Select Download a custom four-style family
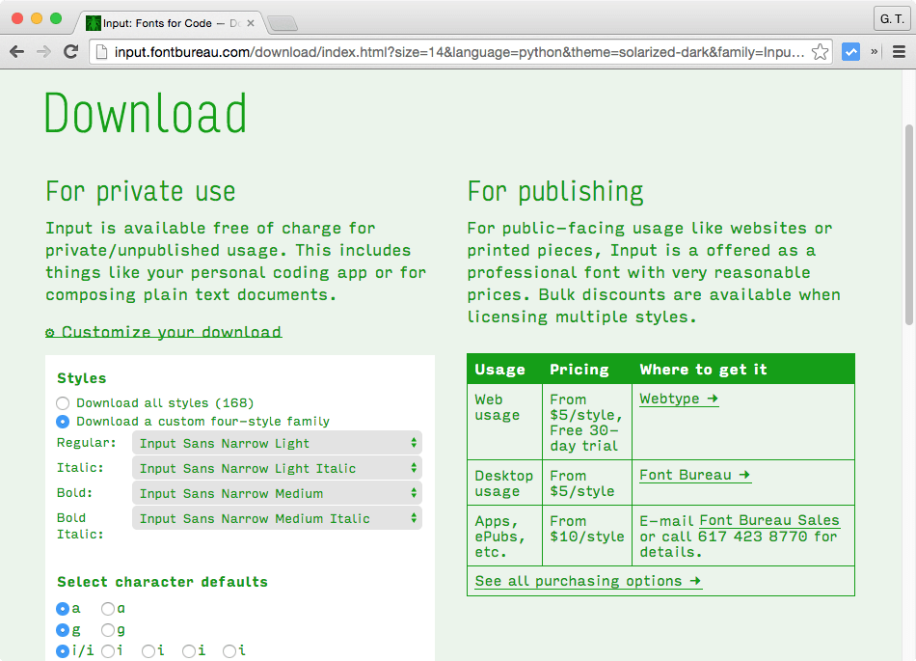 click(x=63, y=422)
